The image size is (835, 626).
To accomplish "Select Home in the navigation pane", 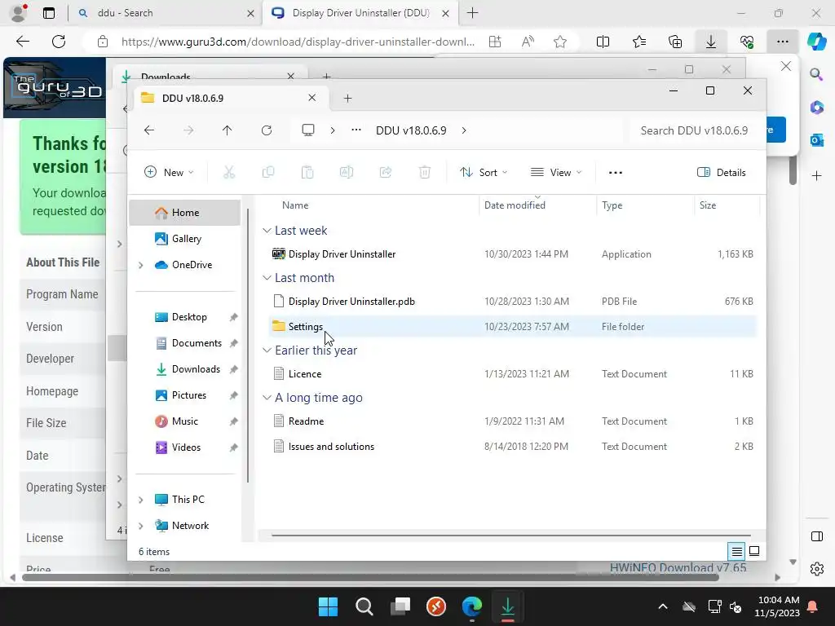I will [x=185, y=213].
